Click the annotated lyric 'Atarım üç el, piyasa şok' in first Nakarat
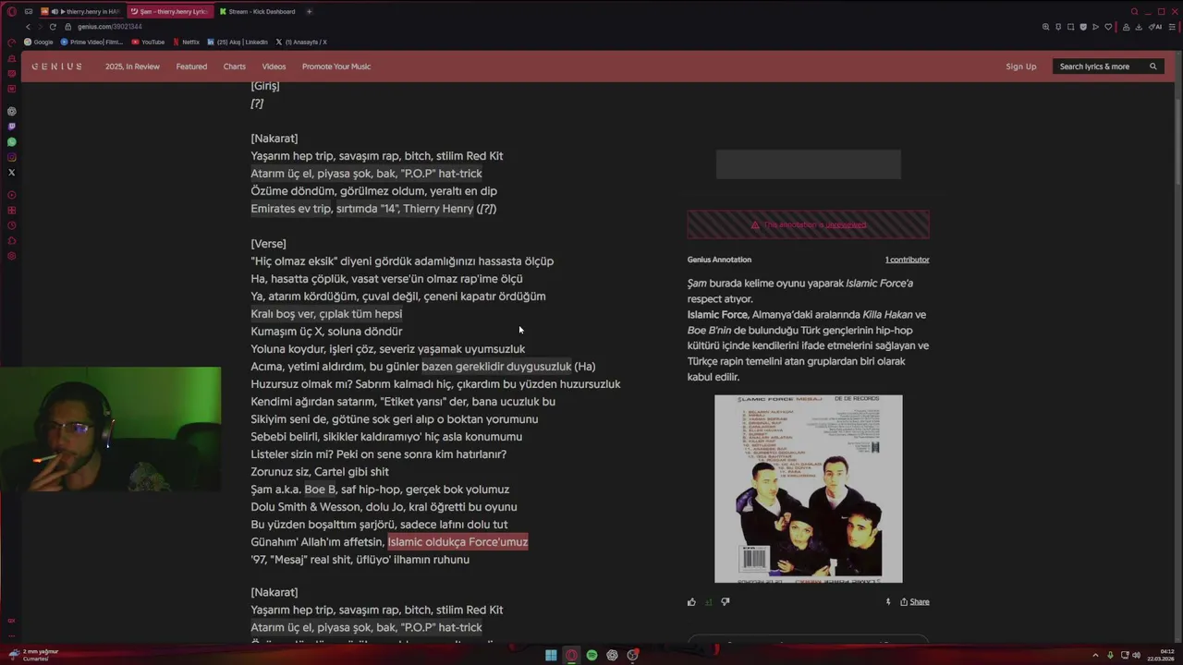Screen dimensions: 1183x665 click(x=366, y=174)
